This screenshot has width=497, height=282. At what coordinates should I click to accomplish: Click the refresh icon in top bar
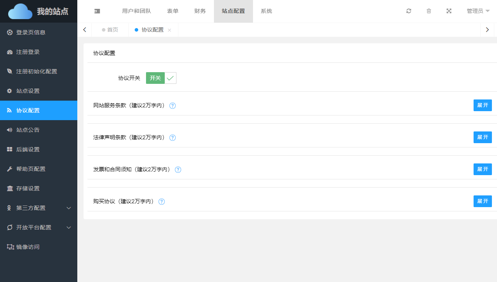tap(409, 11)
